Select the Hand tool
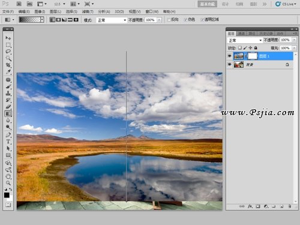Image resolution: width=300 pixels, height=225 pixels. coord(8,176)
